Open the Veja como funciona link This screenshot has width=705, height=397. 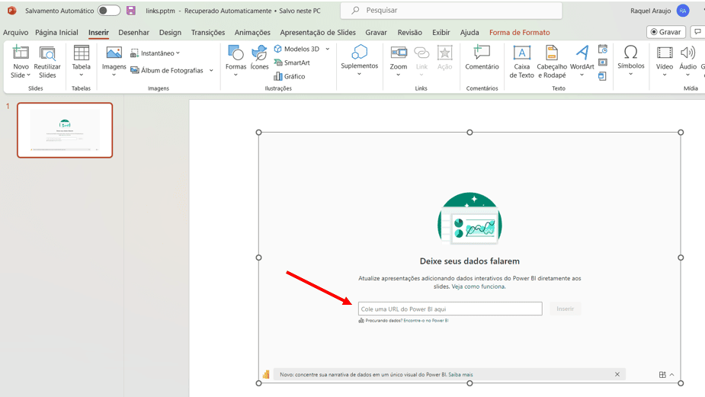(479, 287)
